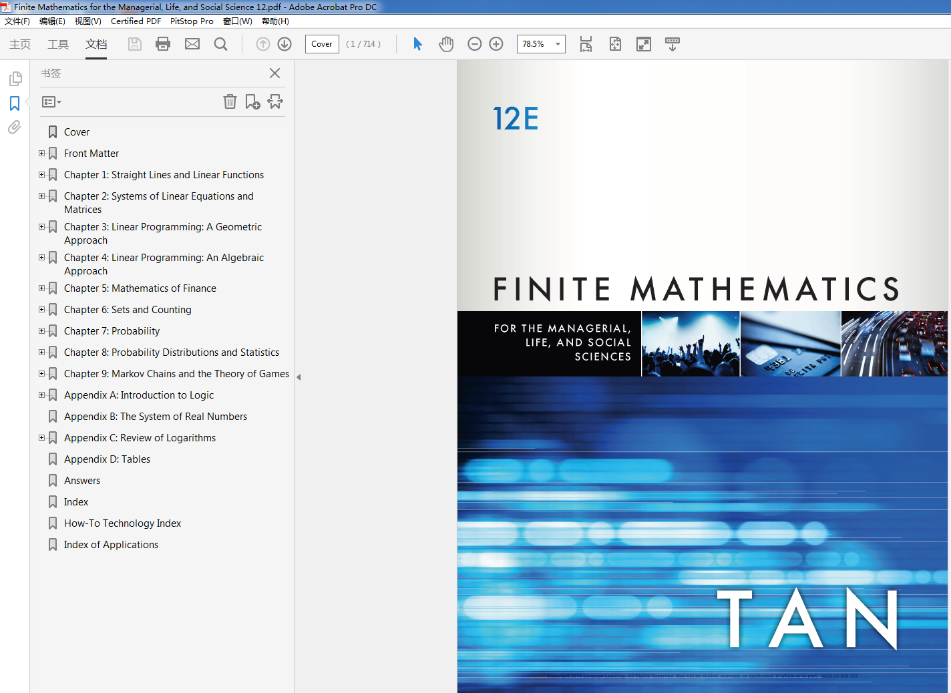Open the read mode toolbar icon
Screen dimensions: 951x693
673,44
